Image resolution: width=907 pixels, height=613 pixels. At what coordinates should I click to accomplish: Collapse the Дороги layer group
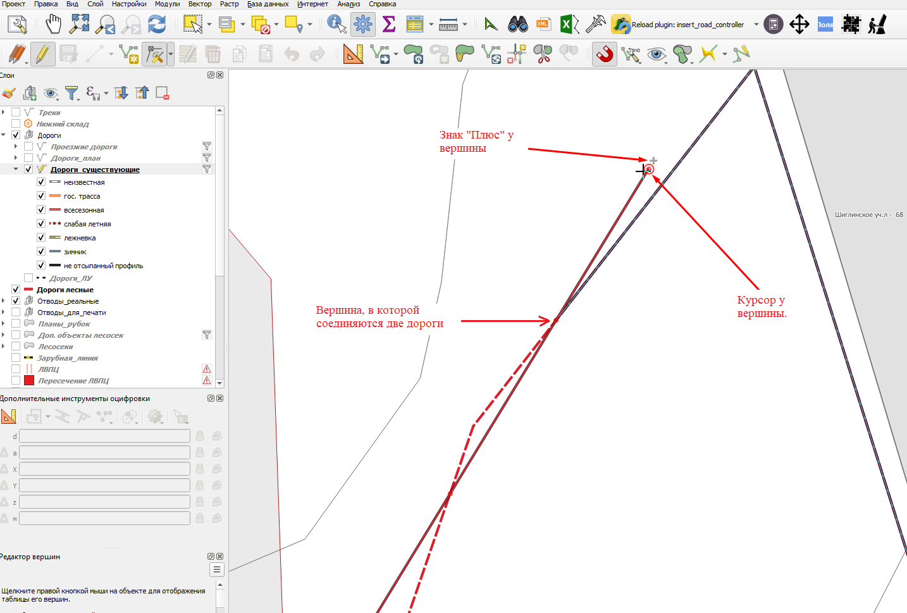click(x=4, y=135)
